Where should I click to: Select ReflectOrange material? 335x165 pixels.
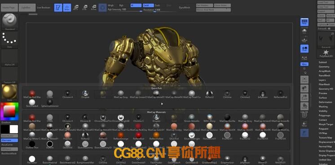tap(121, 136)
